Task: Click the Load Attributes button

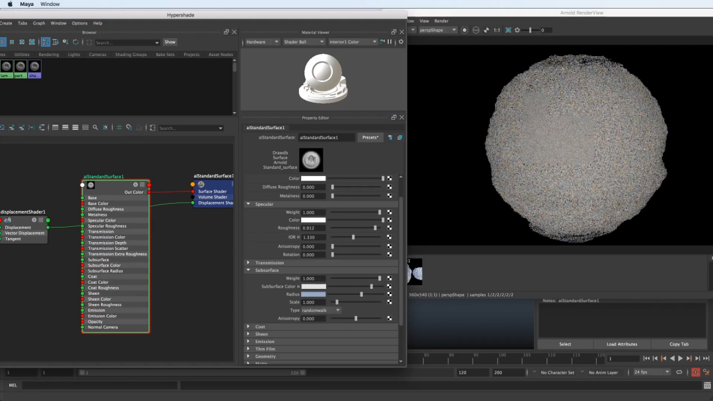Action: pyautogui.click(x=622, y=344)
